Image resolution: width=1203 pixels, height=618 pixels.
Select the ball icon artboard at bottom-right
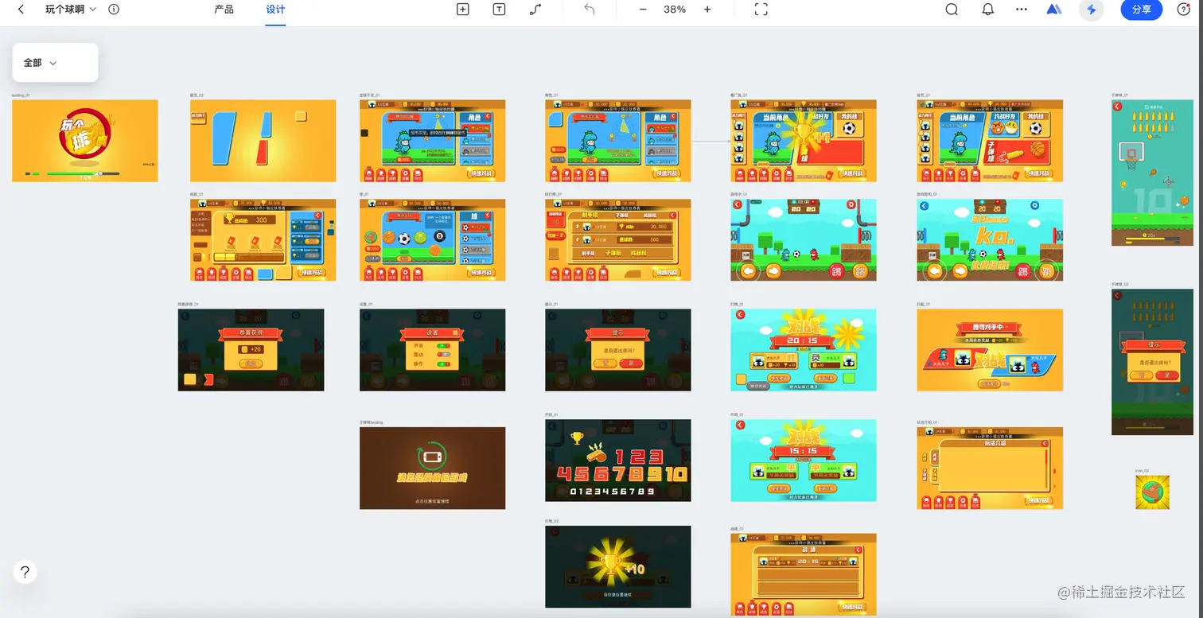click(1152, 492)
